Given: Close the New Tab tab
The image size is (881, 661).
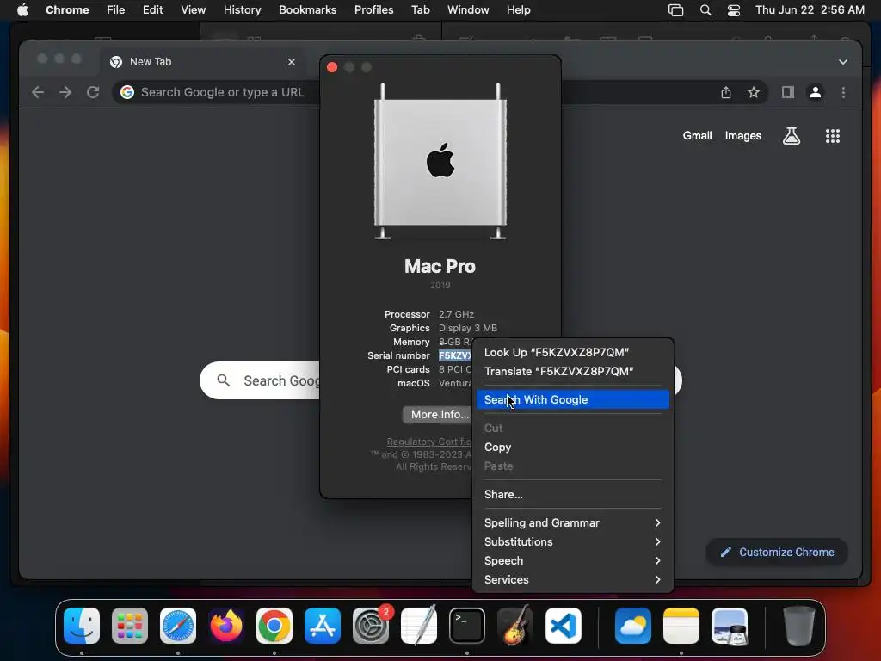Looking at the screenshot, I should coord(291,62).
